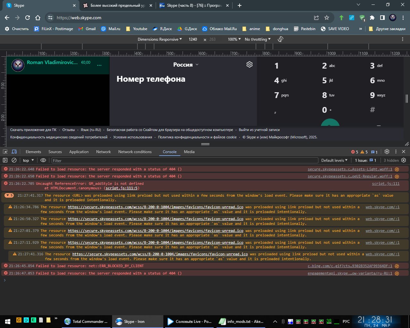Share this page via the address bar icon

(x=316, y=18)
